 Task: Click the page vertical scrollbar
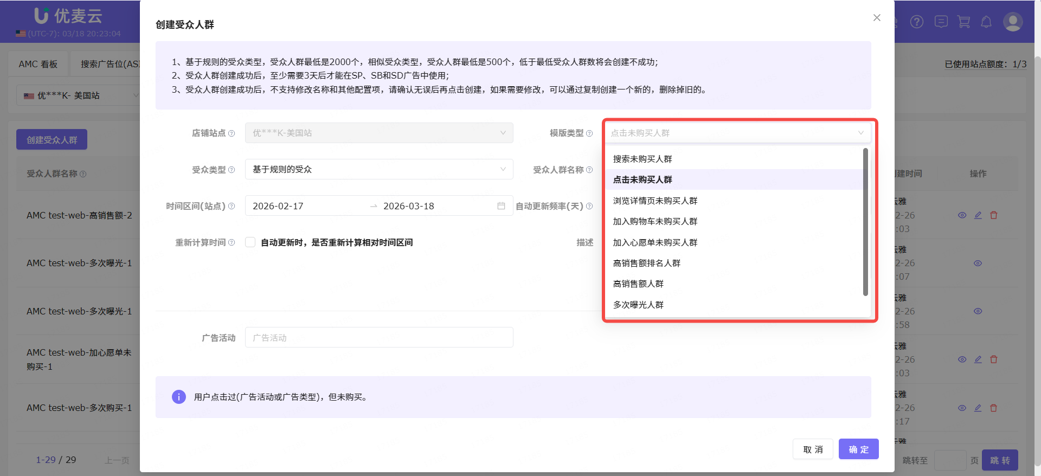click(1037, 260)
